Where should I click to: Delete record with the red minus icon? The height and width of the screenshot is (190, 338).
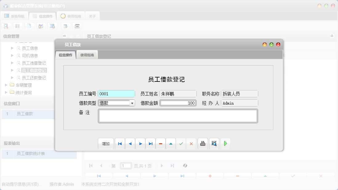[161, 144]
